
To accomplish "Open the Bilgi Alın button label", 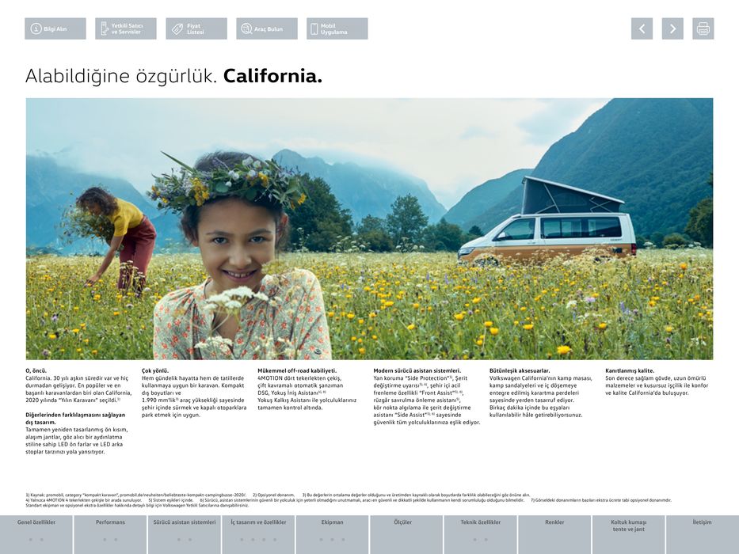I will 55,28.
